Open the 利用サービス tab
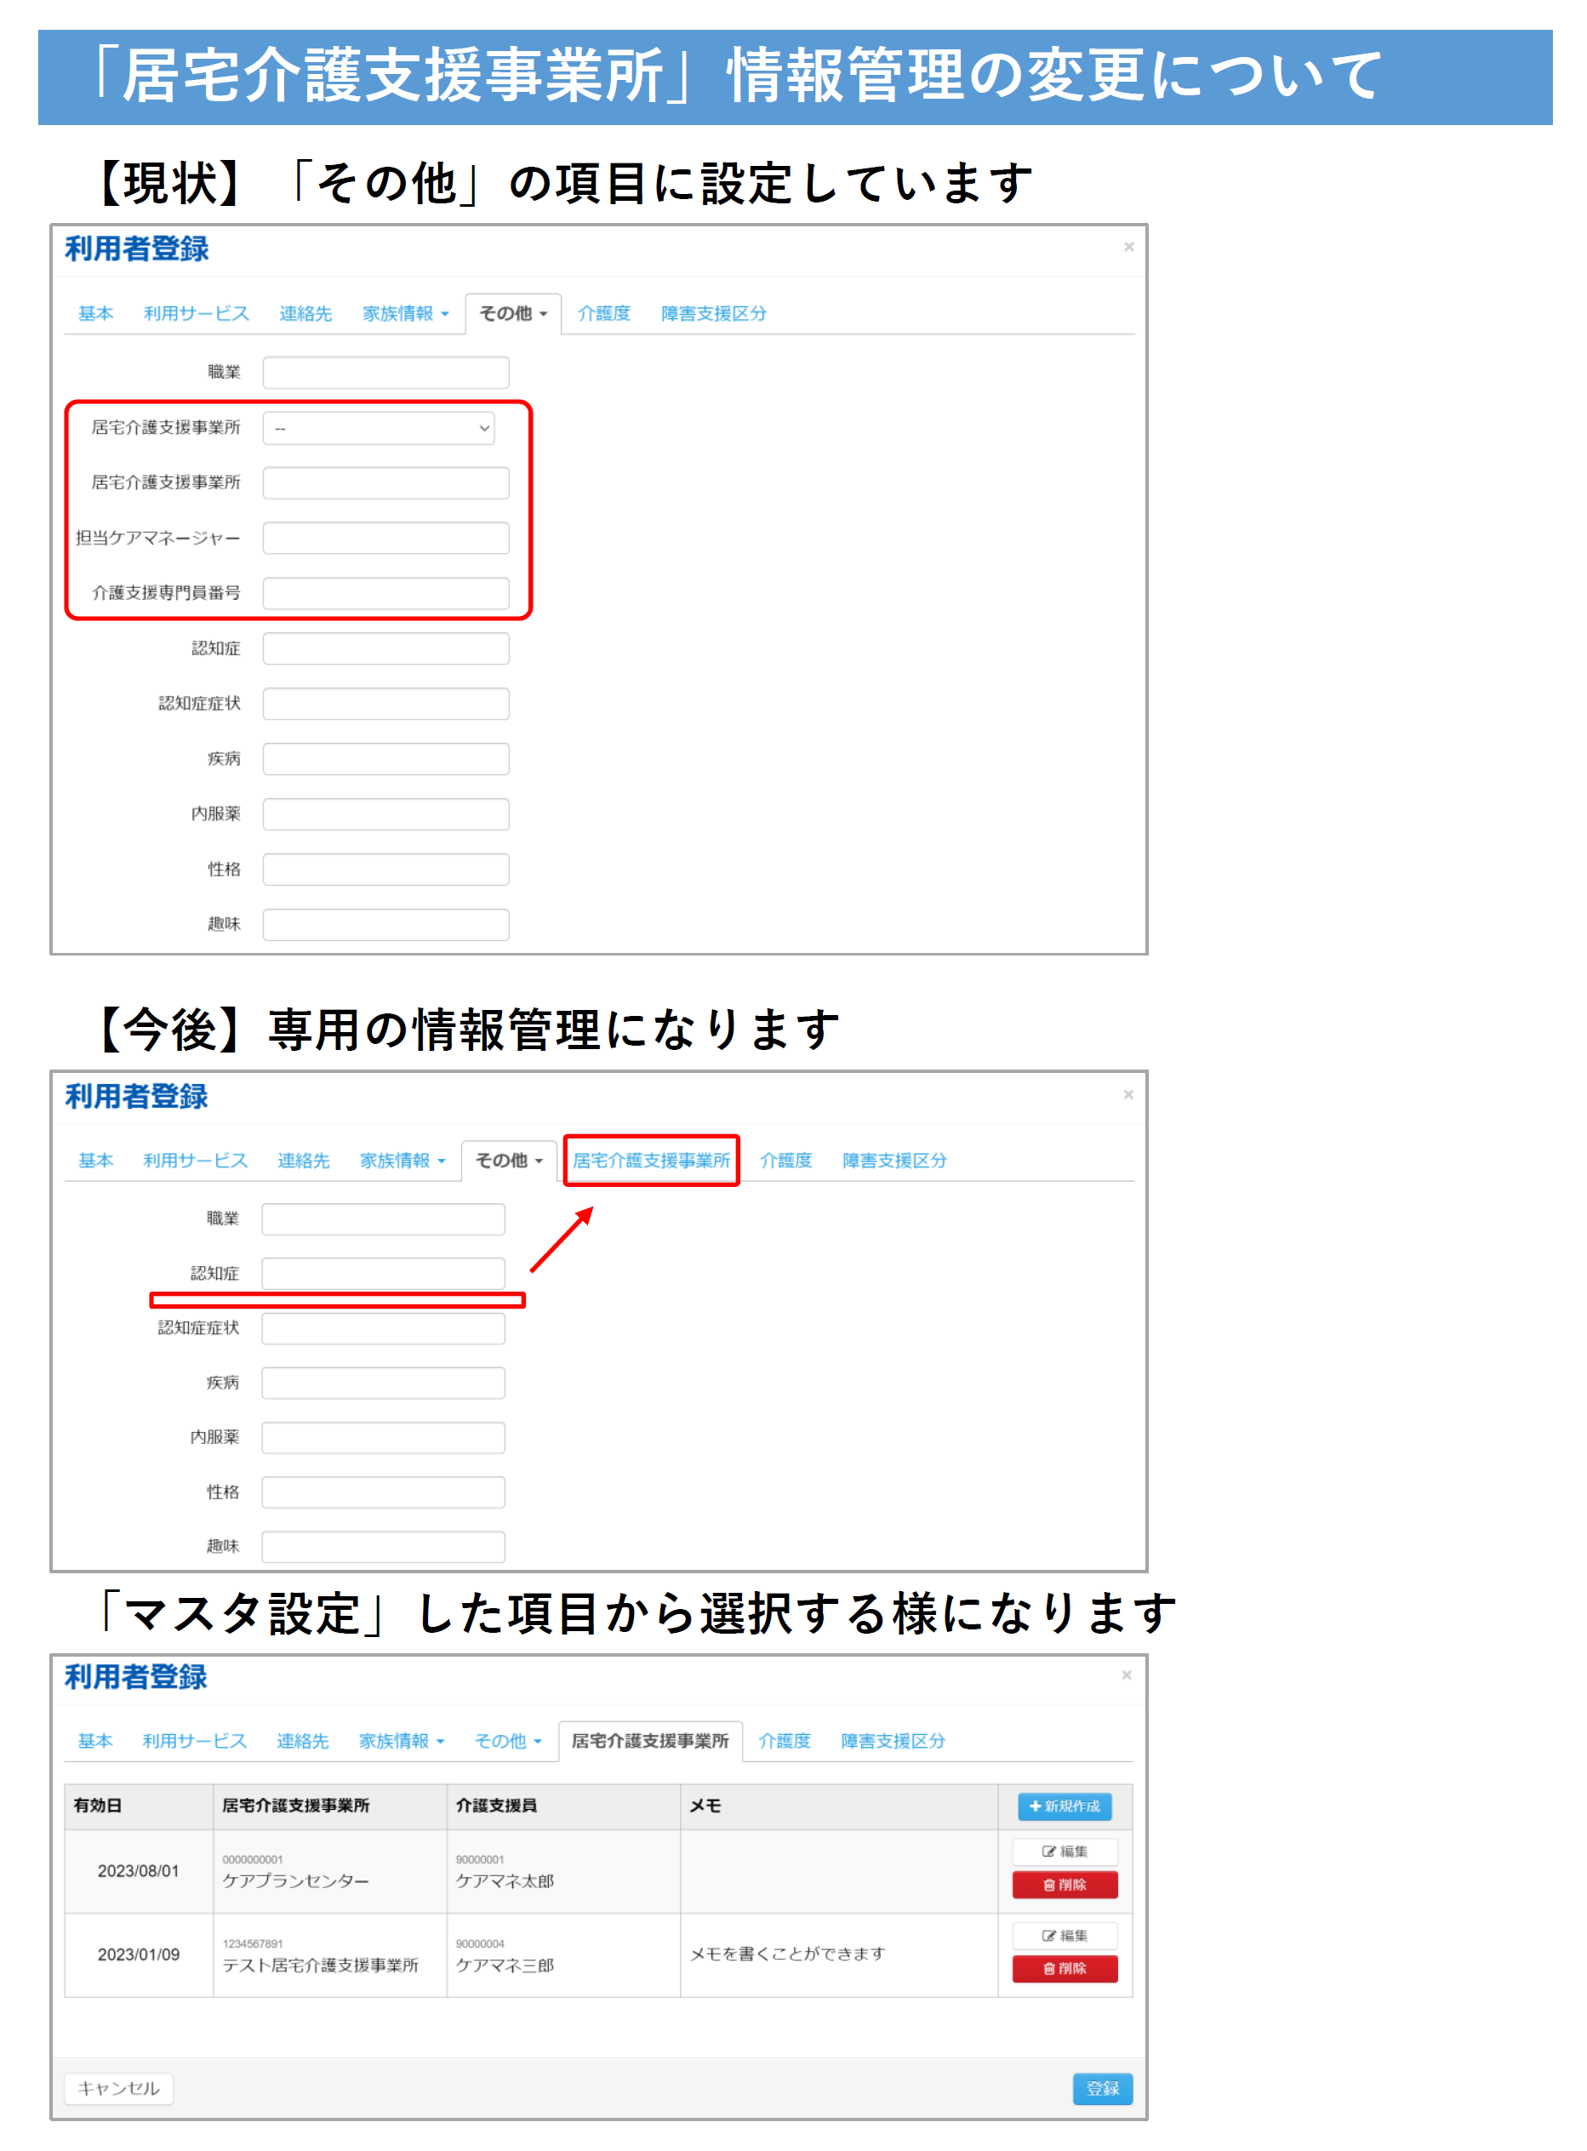1587x2151 pixels. tap(195, 312)
